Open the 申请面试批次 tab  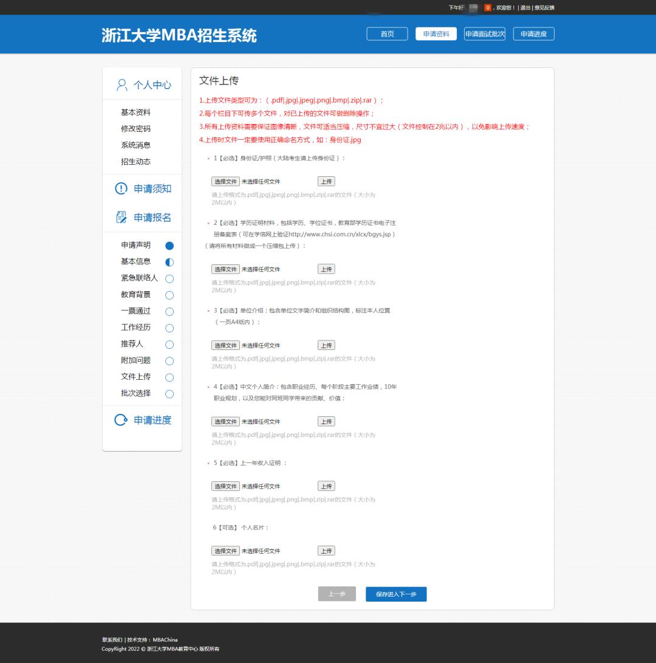click(x=484, y=33)
